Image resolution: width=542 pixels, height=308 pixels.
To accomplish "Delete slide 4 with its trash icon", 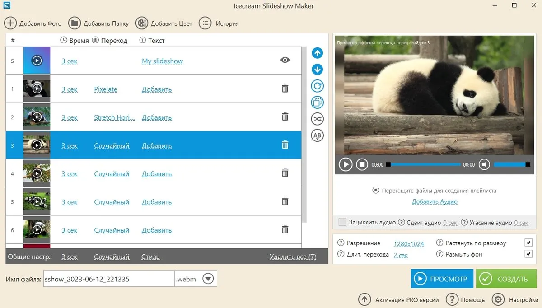I will pyautogui.click(x=285, y=173).
